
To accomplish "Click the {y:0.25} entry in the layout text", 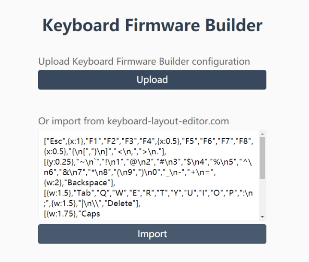I will click(x=59, y=162).
